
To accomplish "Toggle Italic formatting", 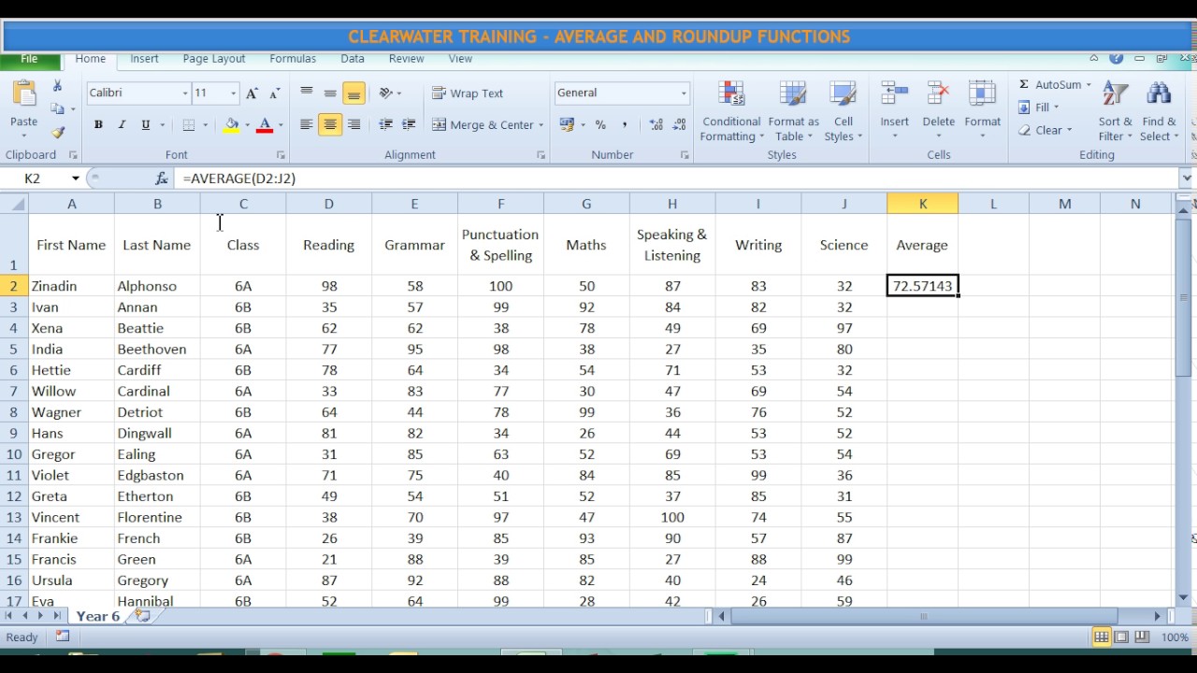I will 122,125.
